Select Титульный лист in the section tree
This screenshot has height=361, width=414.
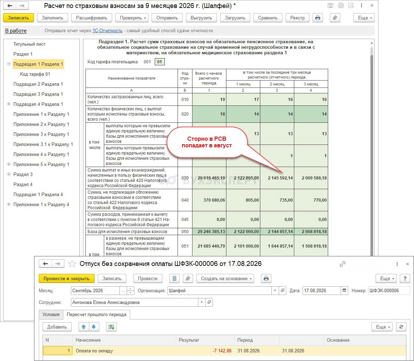point(29,44)
